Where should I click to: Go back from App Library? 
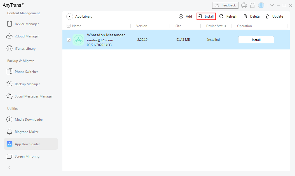[x=70, y=16]
